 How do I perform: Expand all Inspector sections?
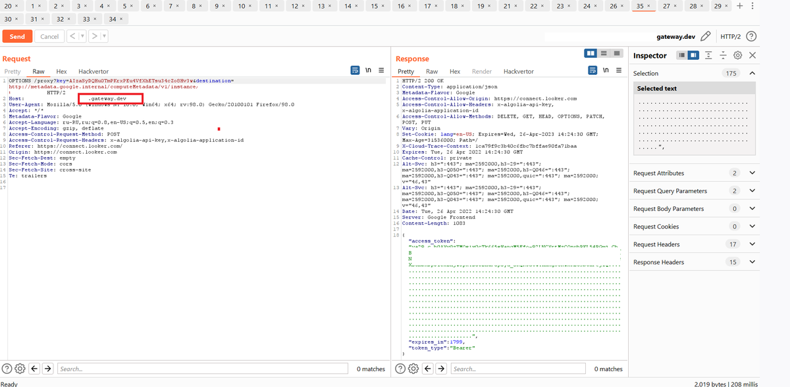click(709, 56)
